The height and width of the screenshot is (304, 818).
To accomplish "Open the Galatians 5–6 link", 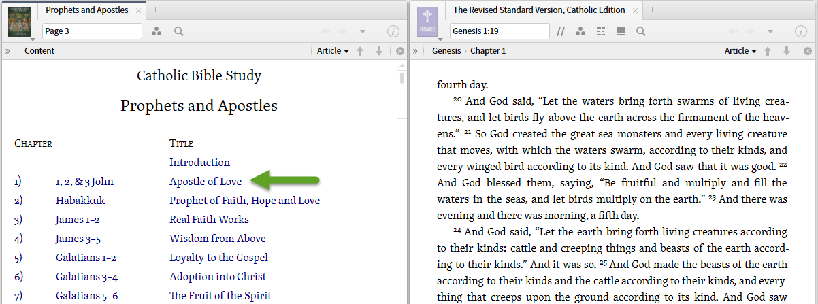I will coord(86,296).
